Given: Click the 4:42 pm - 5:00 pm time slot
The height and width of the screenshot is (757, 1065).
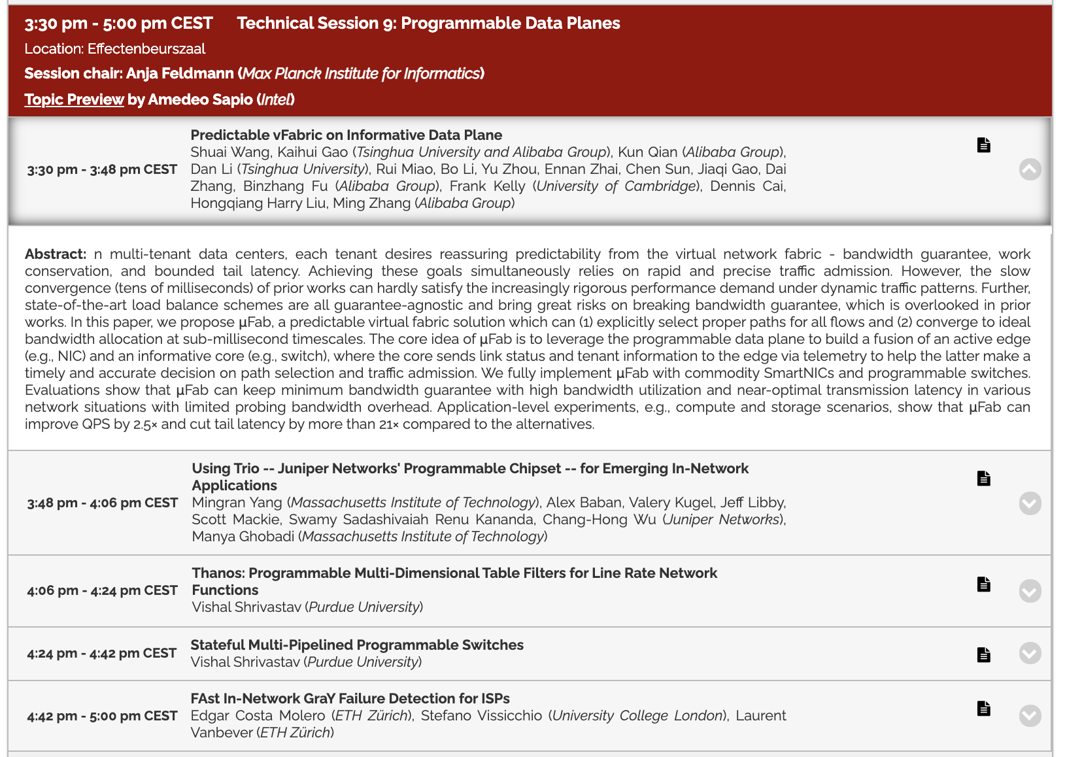Looking at the screenshot, I should pyautogui.click(x=102, y=716).
